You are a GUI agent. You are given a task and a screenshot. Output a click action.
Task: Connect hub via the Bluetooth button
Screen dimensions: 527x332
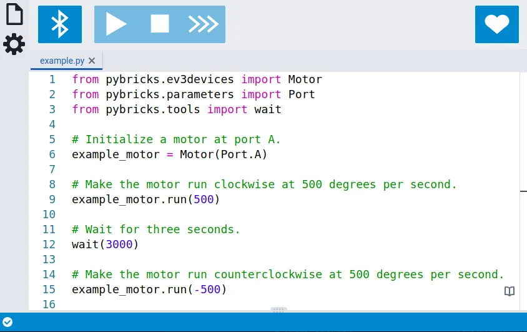tap(60, 24)
